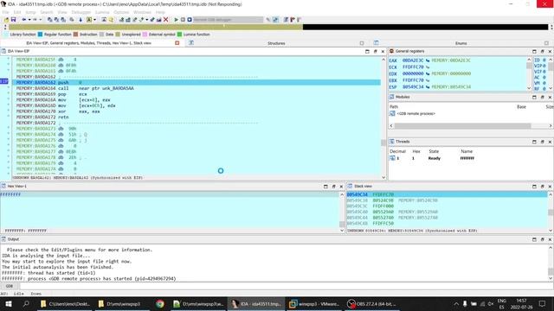The width and height of the screenshot is (554, 311).
Task: Click the Regular function legend swatch
Action: coord(40,35)
